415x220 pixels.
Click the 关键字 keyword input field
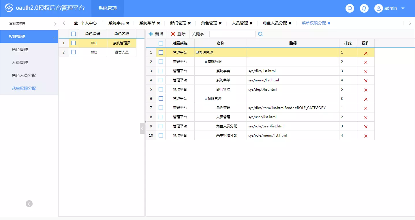click(x=232, y=34)
